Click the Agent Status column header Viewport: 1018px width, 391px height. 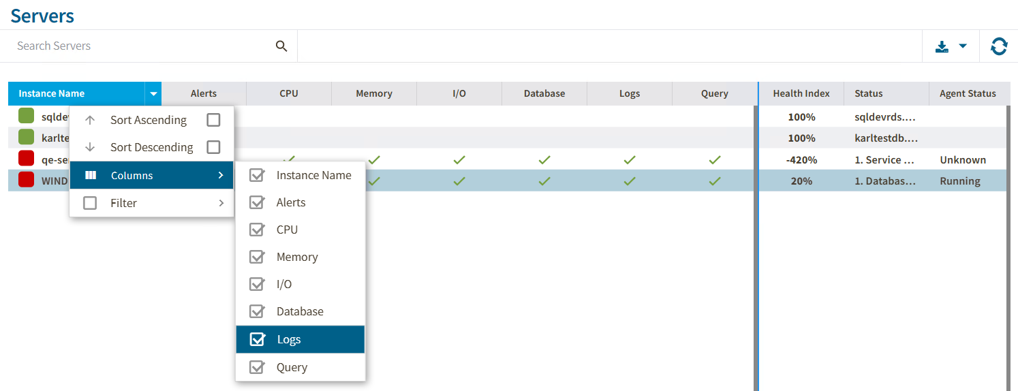coord(968,94)
